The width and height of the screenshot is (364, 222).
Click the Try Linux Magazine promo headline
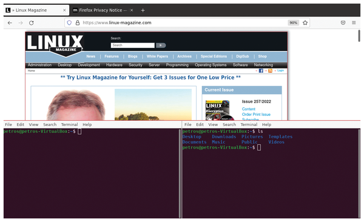(x=150, y=78)
